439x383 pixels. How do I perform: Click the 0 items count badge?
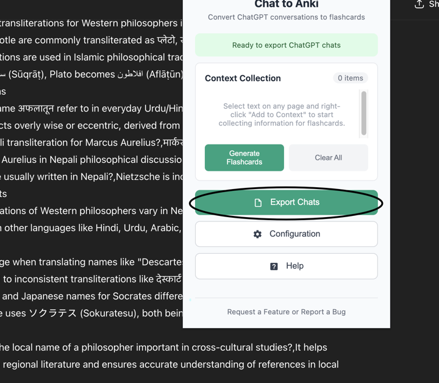[x=350, y=78]
